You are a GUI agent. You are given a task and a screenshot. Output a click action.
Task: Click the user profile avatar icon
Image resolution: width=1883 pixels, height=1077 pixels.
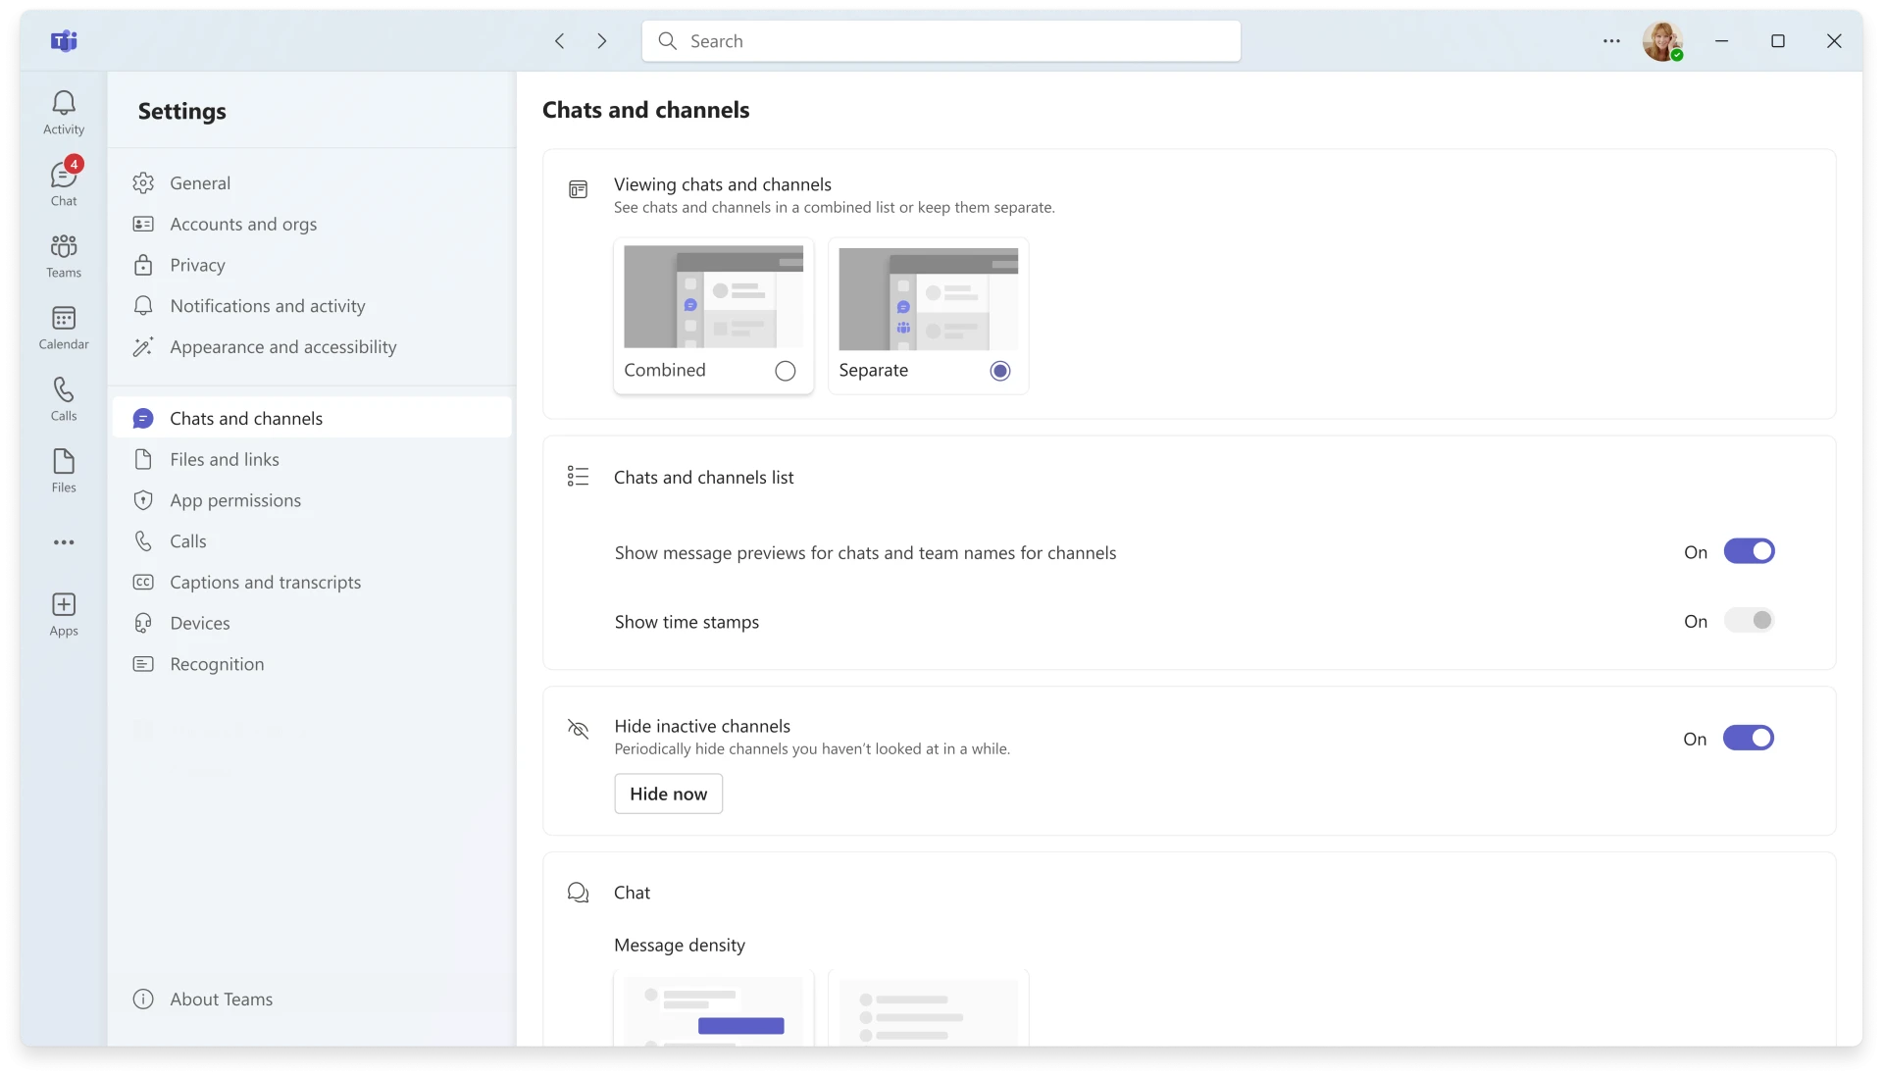click(1664, 40)
